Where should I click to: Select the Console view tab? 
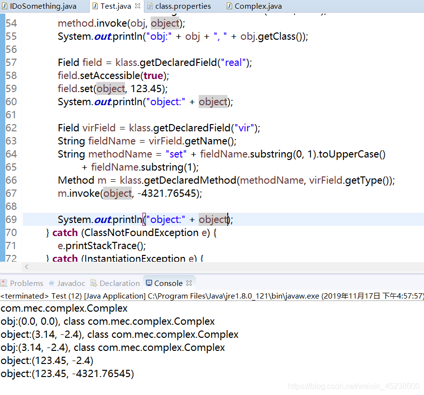coord(168,283)
